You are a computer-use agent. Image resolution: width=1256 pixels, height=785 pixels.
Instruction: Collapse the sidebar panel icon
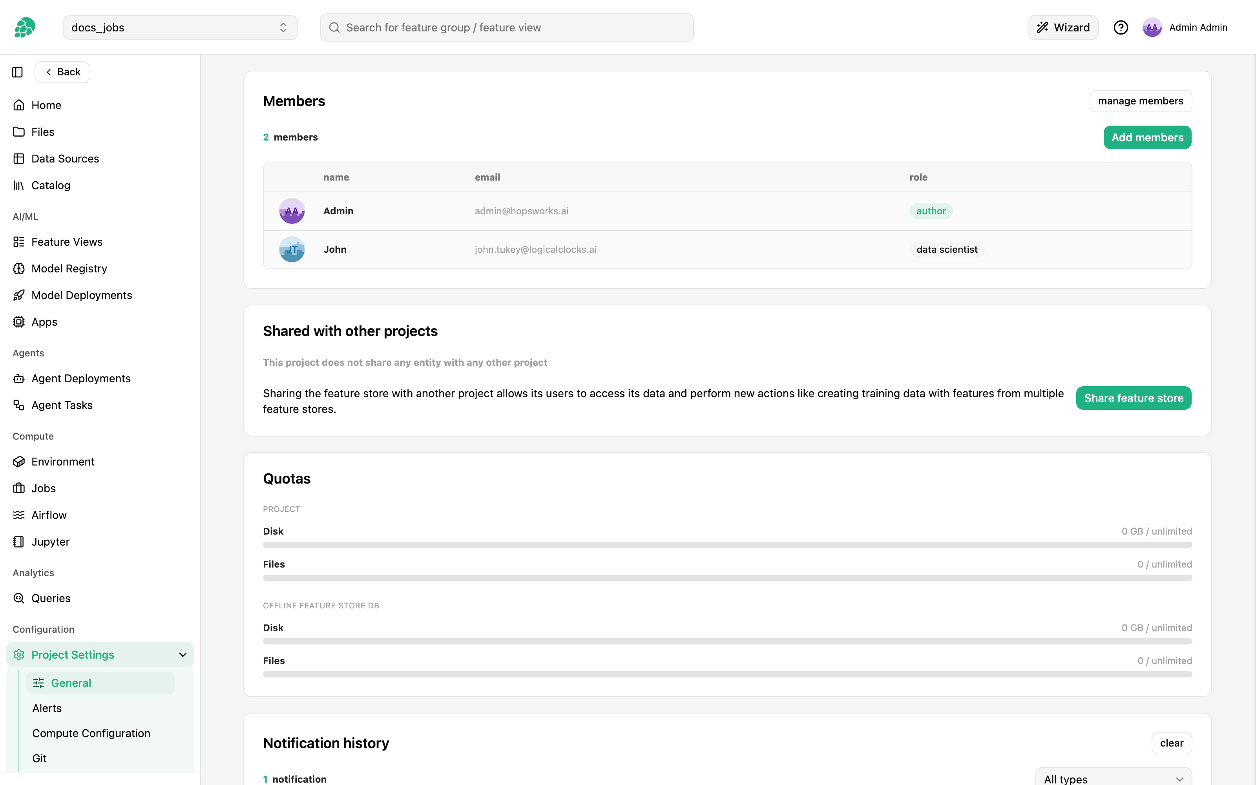(x=17, y=72)
